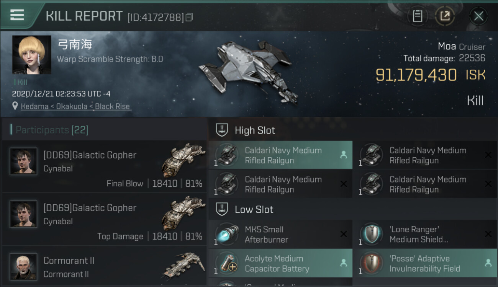Viewport: 498px width, 287px height.
Task: Select the highlighted Caldari Navy Medium Rifled Railgun
Action: pyautogui.click(x=280, y=155)
